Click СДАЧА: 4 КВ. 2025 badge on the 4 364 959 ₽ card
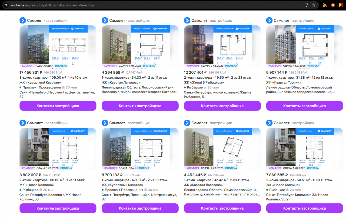The image size is (346, 221). [x=130, y=66]
